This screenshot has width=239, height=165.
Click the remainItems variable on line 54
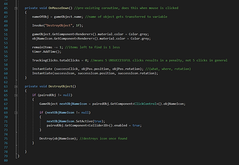(x=42, y=47)
